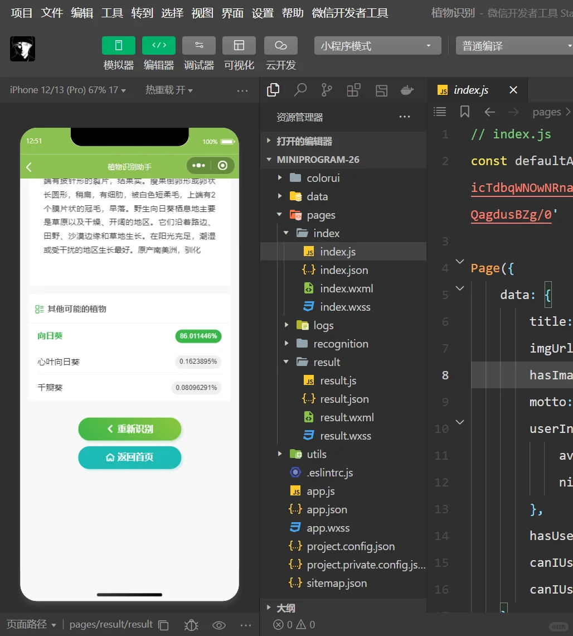Select the 向日葵 result row
The image size is (573, 636).
point(130,336)
